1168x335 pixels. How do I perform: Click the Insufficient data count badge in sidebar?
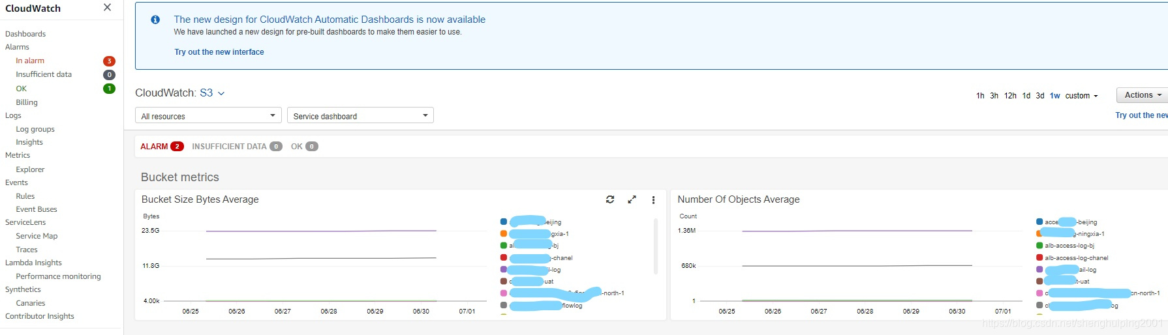coord(109,75)
